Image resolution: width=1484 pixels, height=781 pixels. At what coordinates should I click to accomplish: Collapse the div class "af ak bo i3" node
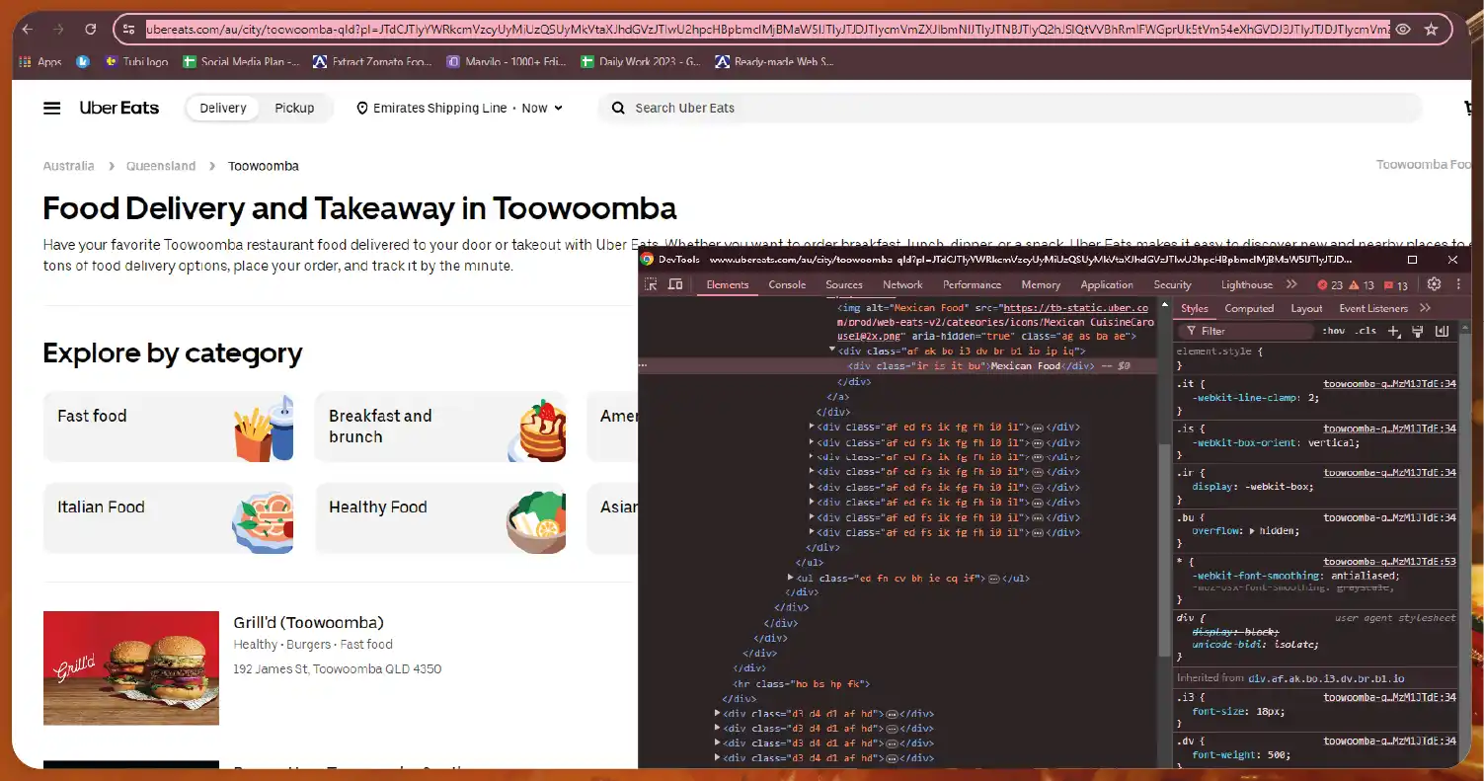[x=832, y=351]
